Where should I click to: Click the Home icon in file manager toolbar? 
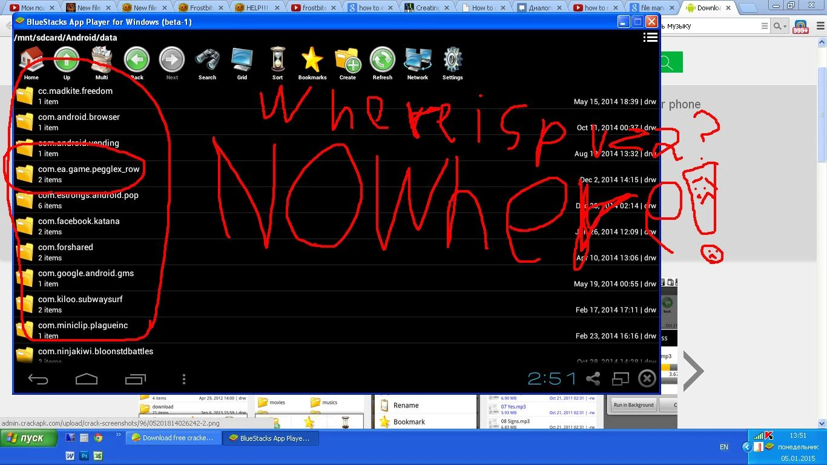[x=31, y=63]
